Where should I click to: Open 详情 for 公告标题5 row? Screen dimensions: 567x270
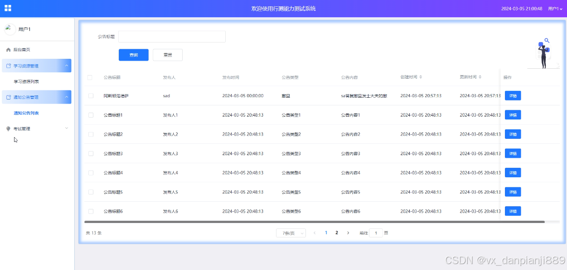[x=513, y=192]
